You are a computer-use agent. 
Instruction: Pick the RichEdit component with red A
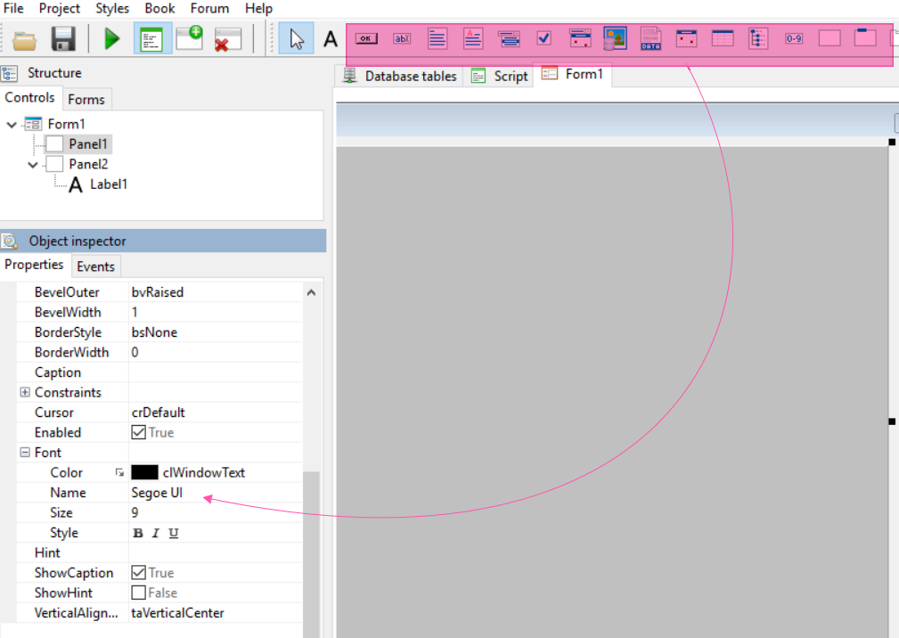point(473,38)
